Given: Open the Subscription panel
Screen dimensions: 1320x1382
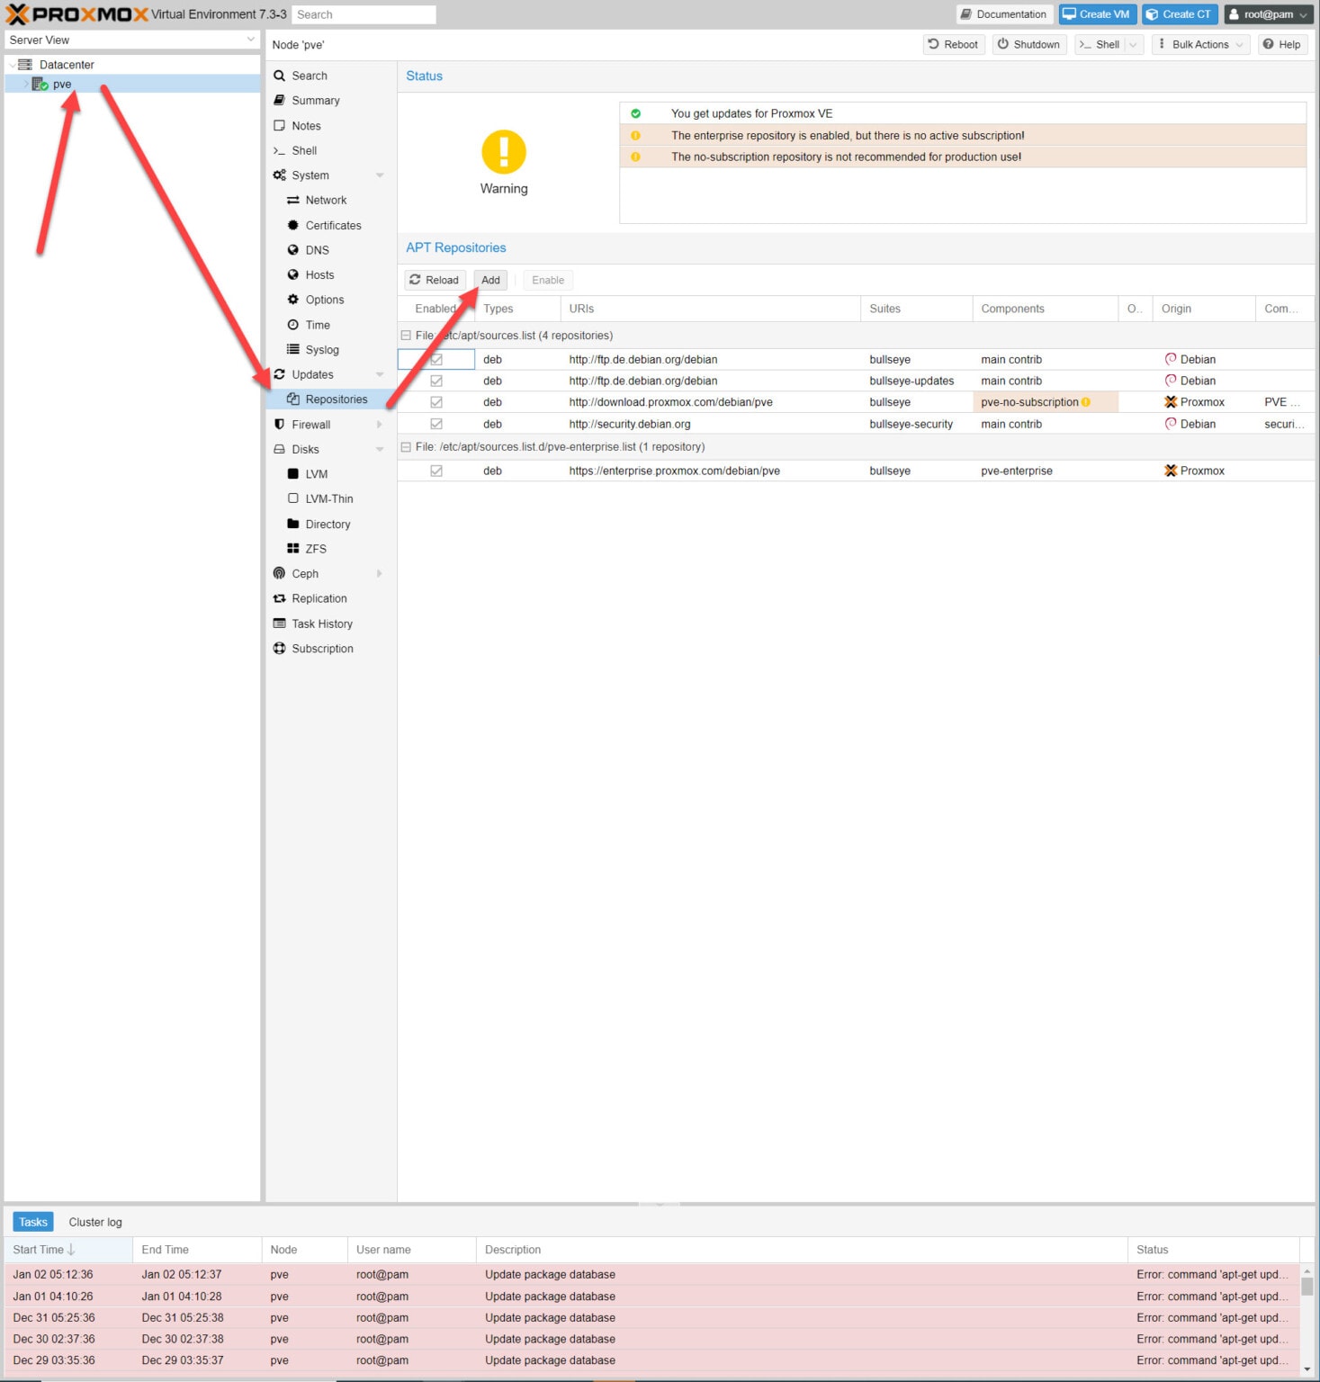Looking at the screenshot, I should (323, 648).
